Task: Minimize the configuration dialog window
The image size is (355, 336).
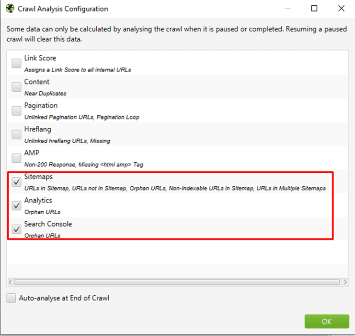Action: pos(287,9)
